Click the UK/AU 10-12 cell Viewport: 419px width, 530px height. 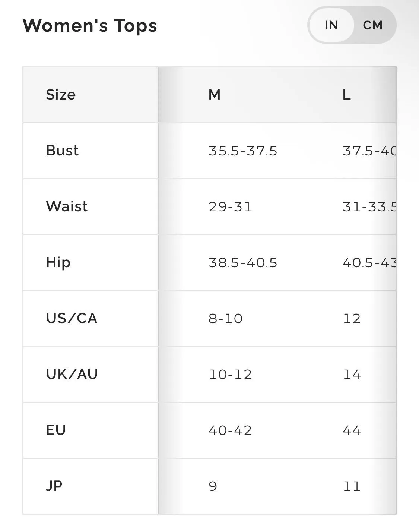[230, 375]
